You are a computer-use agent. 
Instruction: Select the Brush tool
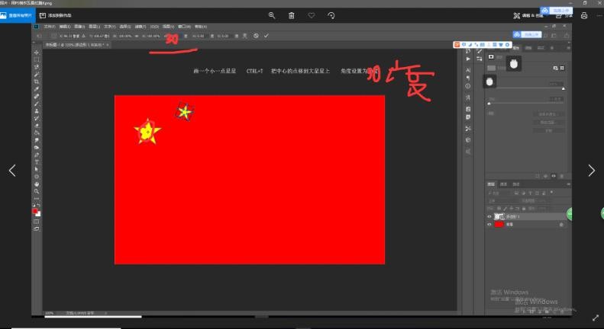click(x=37, y=104)
